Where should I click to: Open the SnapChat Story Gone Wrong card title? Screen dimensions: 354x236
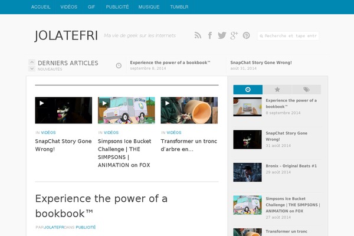[64, 145]
